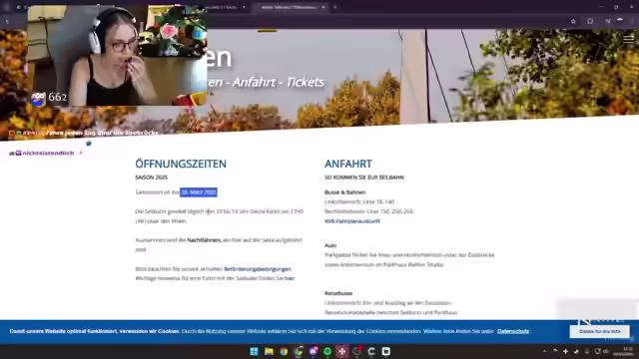Click the highlighted season start date text

199,192
